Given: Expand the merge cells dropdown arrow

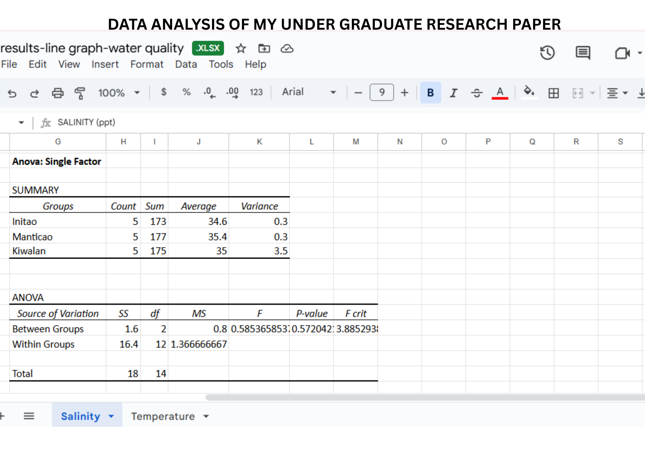Looking at the screenshot, I should coord(592,93).
